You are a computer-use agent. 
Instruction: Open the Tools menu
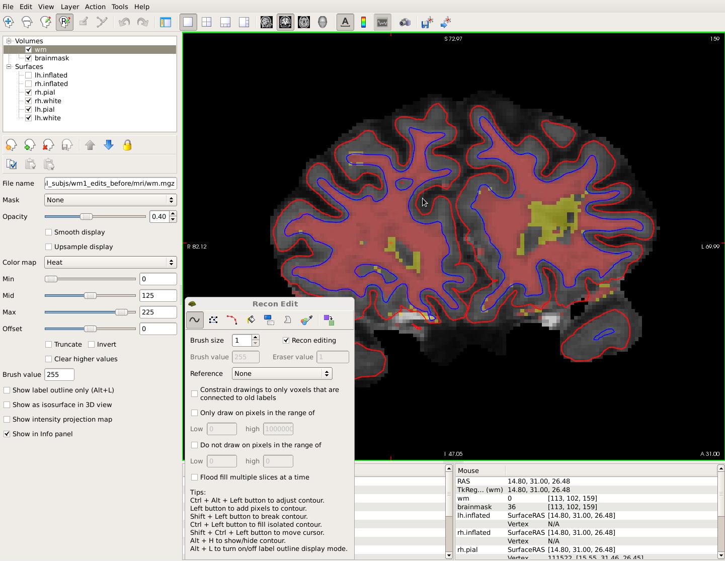tap(119, 7)
